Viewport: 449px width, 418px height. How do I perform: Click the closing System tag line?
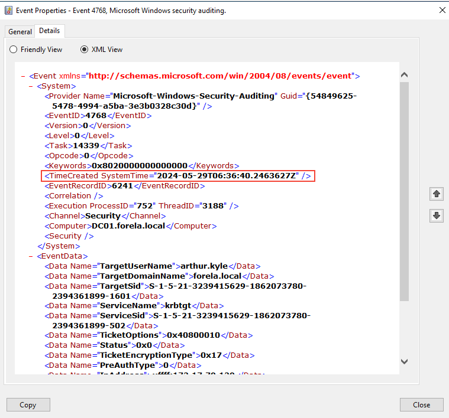click(x=59, y=246)
